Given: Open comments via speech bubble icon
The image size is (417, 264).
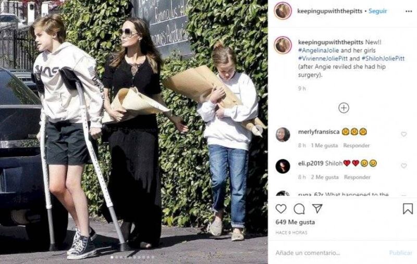Looking at the screenshot, I should pos(299,209).
